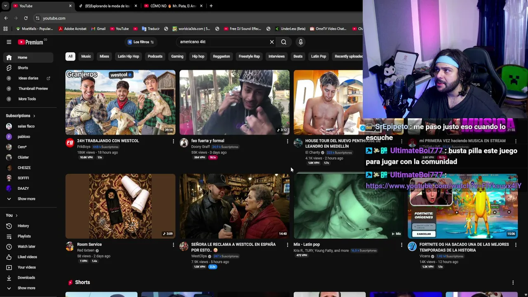528x297 pixels.
Task: Open CHESZE subscription channel
Action: tap(27, 167)
